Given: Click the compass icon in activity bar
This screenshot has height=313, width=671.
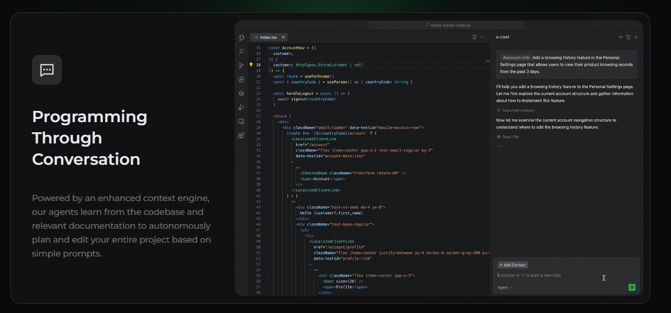Looking at the screenshot, I should [242, 79].
